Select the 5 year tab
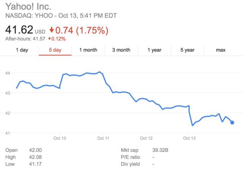243x175 pixels. point(187,50)
